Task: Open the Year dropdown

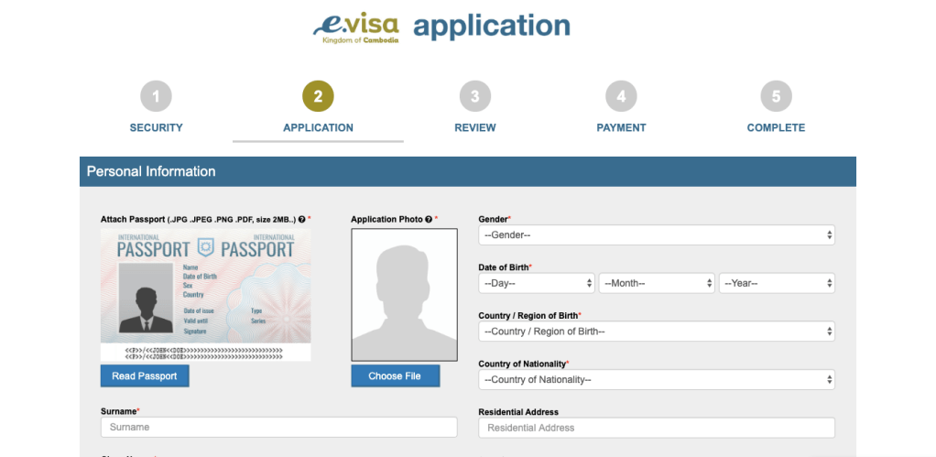Action: click(x=776, y=283)
